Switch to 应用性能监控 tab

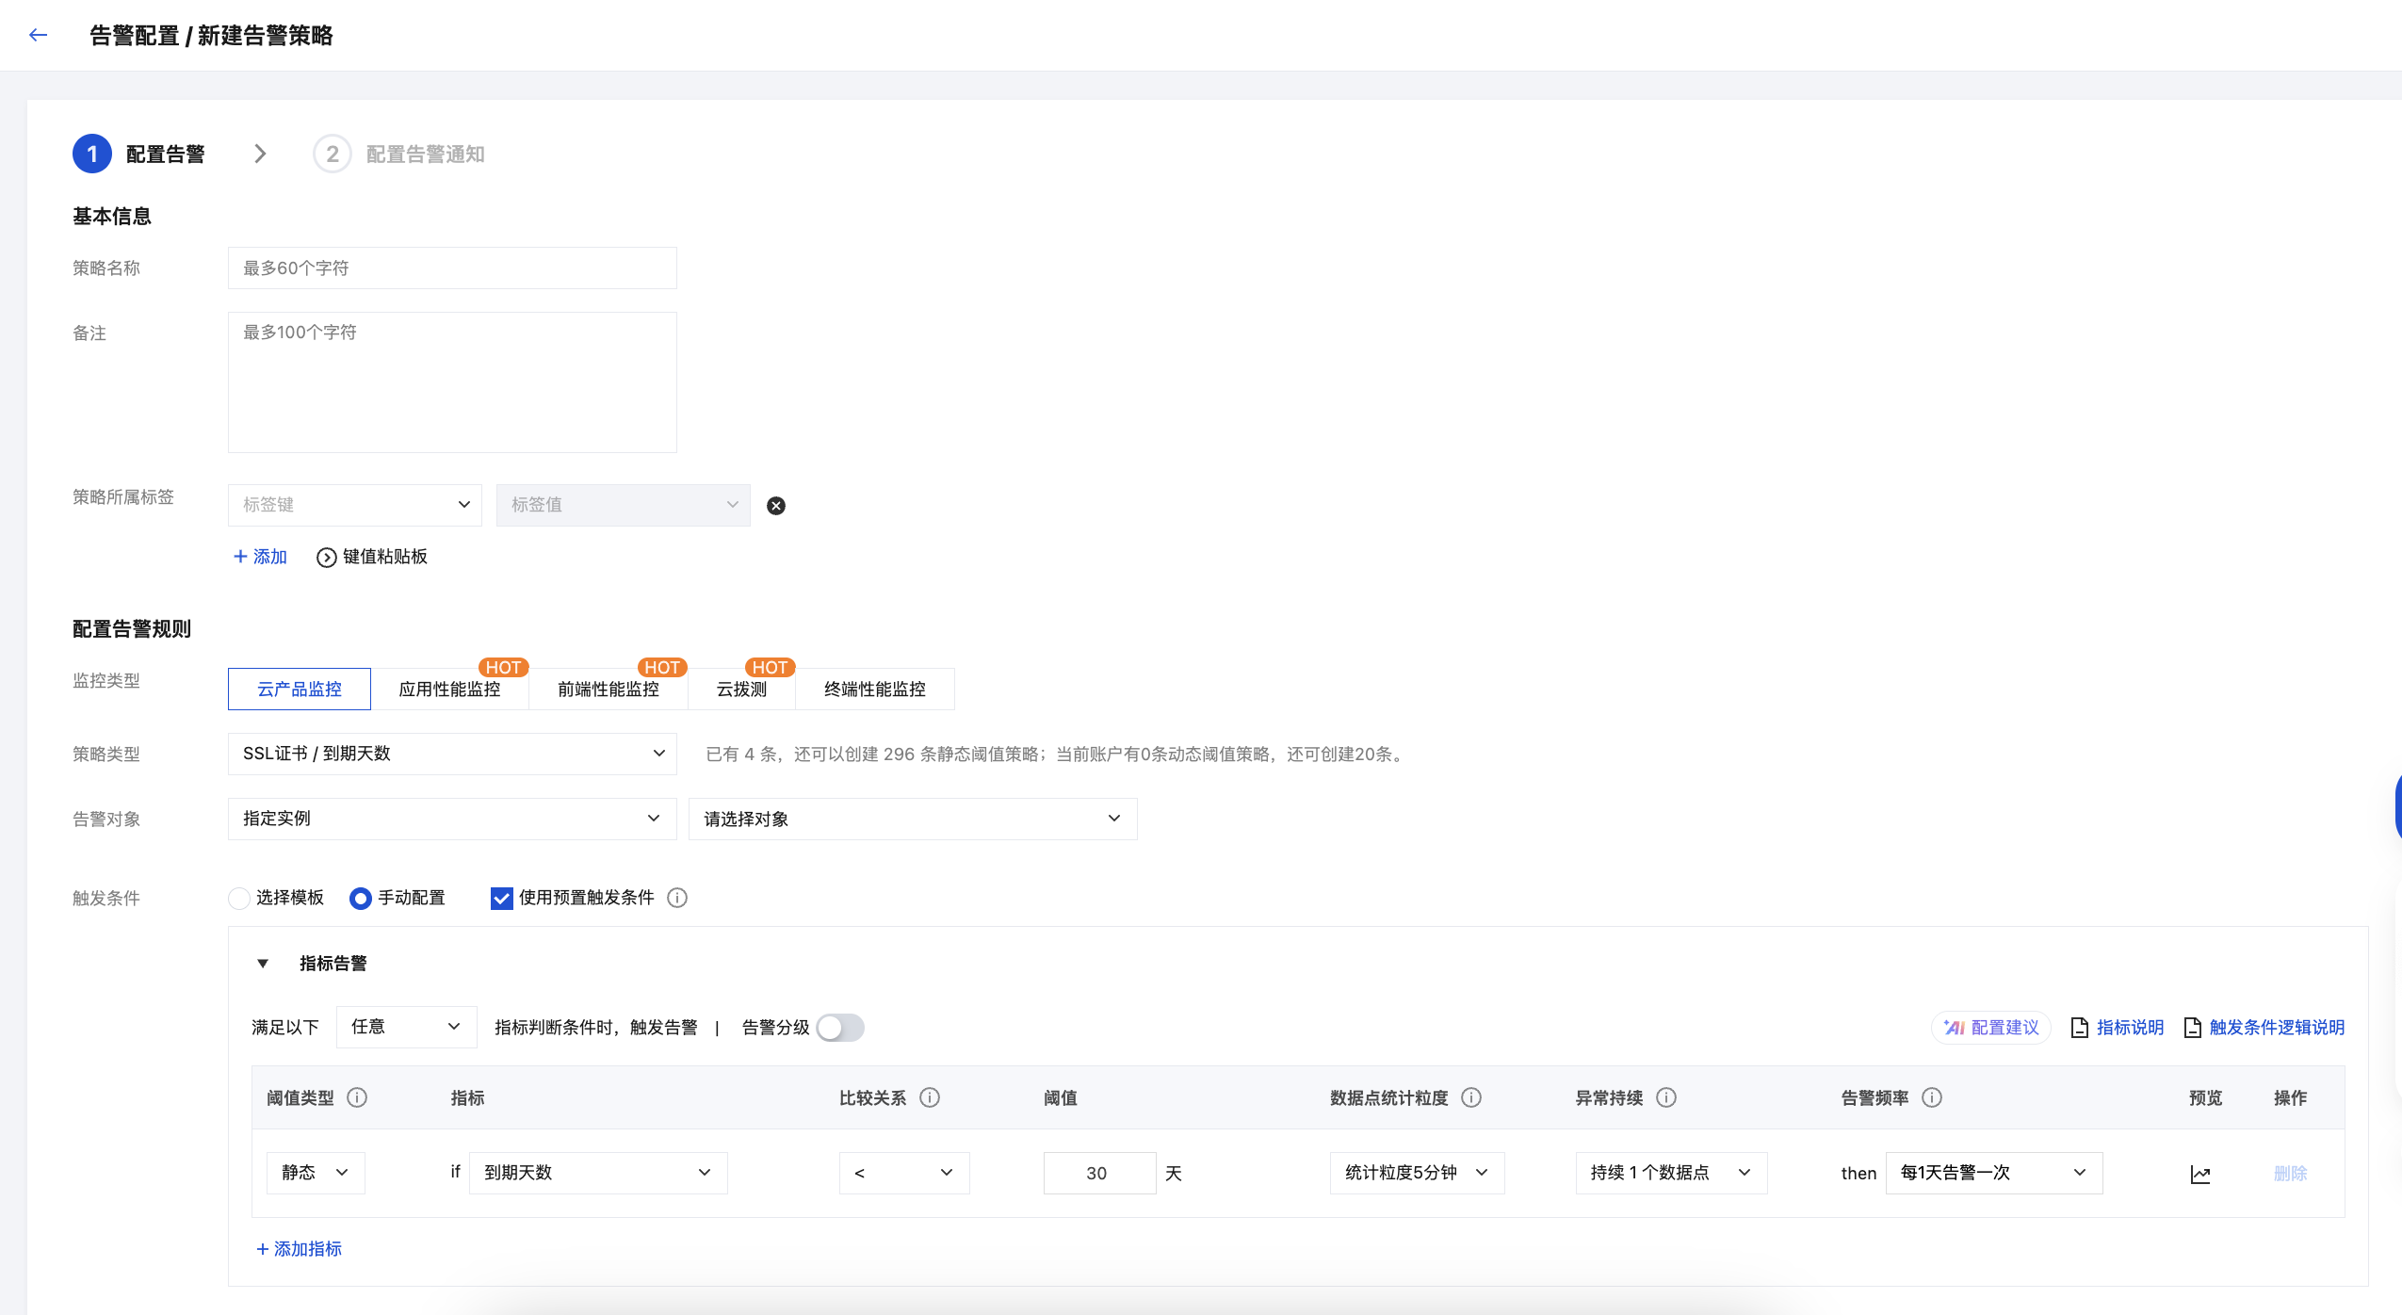coord(449,689)
